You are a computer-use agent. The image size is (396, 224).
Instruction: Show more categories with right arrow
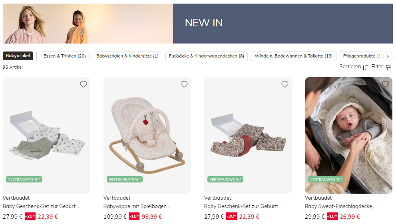point(388,56)
